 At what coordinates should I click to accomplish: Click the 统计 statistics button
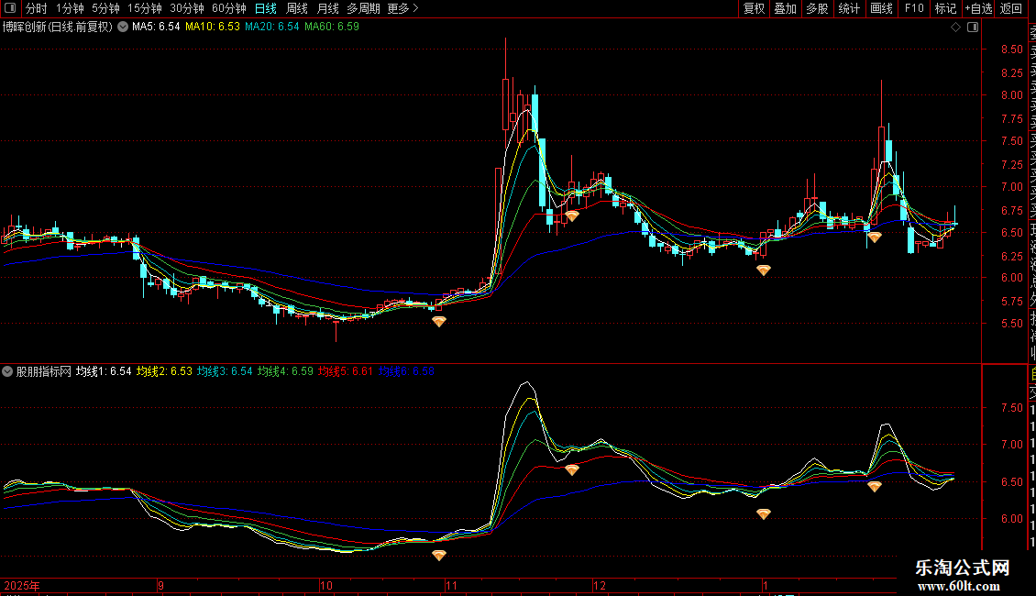849,8
